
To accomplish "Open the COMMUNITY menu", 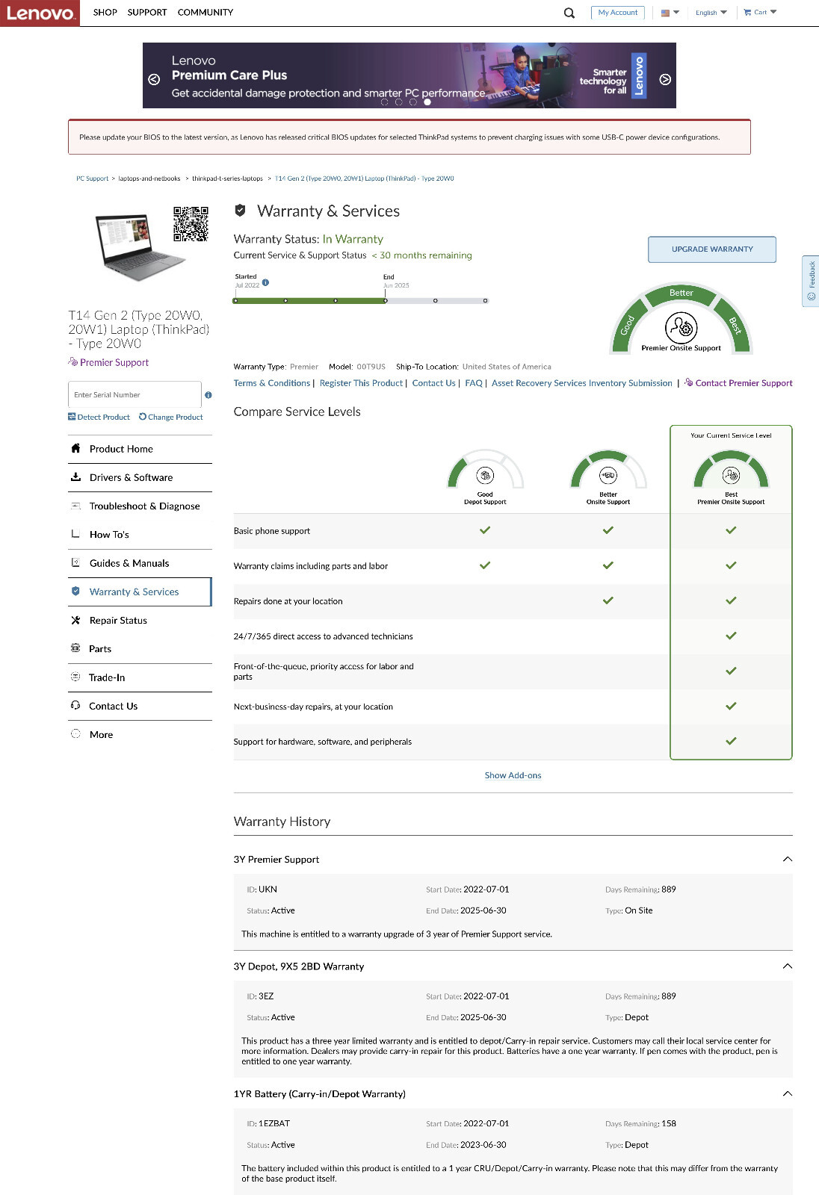I will [x=205, y=13].
